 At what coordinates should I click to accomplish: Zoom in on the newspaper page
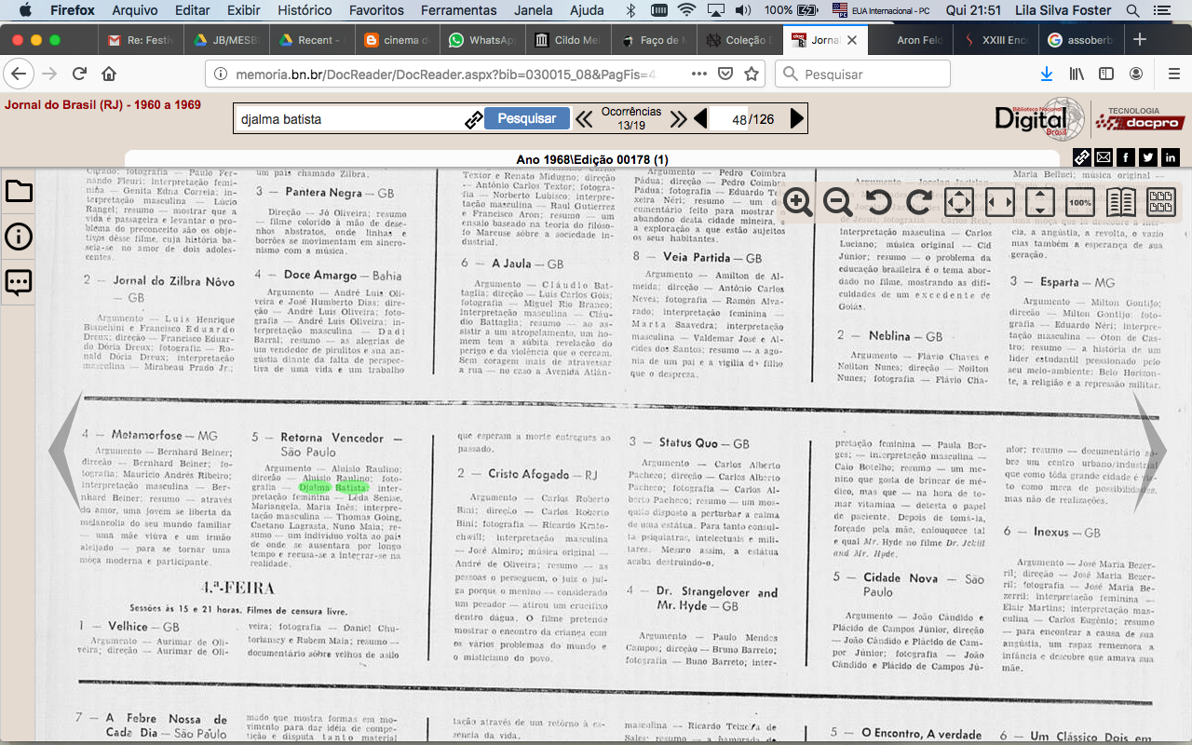click(798, 202)
